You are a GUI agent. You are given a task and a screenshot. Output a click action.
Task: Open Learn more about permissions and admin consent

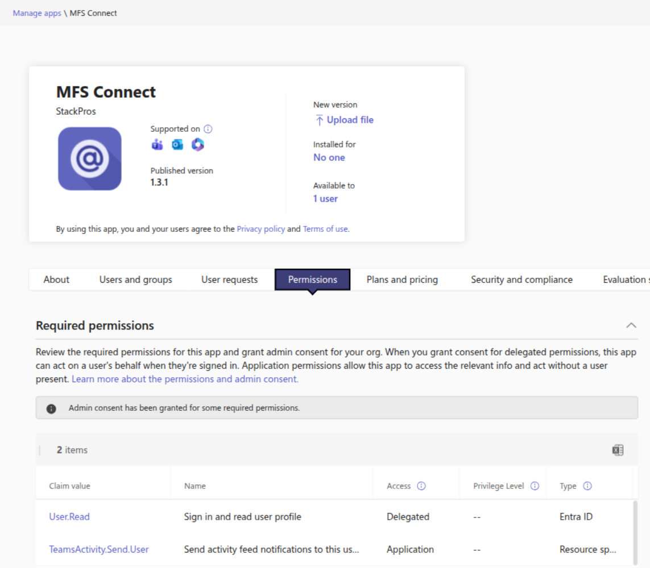coord(185,379)
